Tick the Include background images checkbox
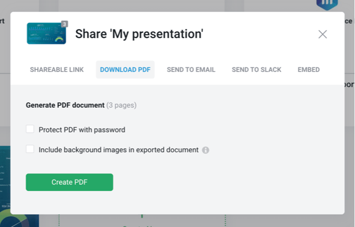This screenshot has height=227, width=355. pyautogui.click(x=30, y=149)
